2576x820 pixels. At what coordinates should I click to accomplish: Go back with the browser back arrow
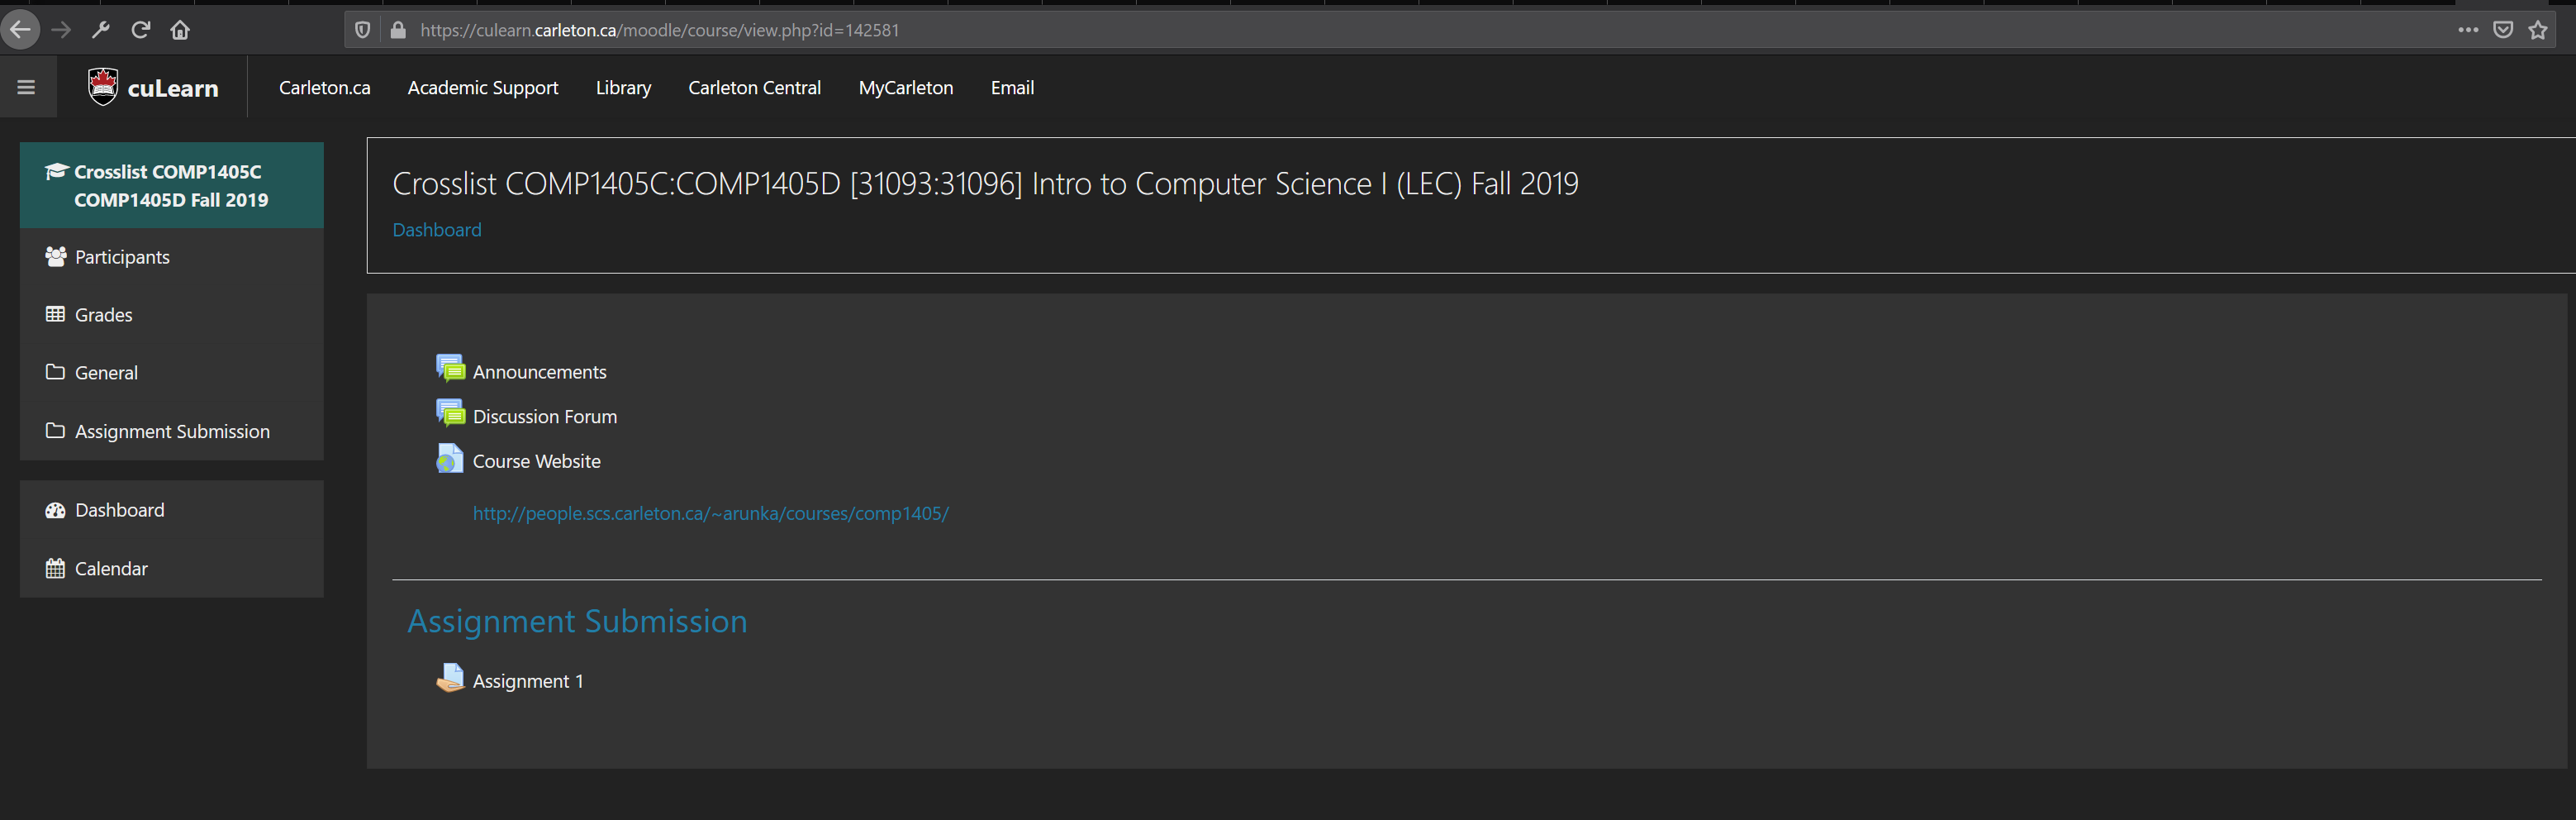point(20,30)
